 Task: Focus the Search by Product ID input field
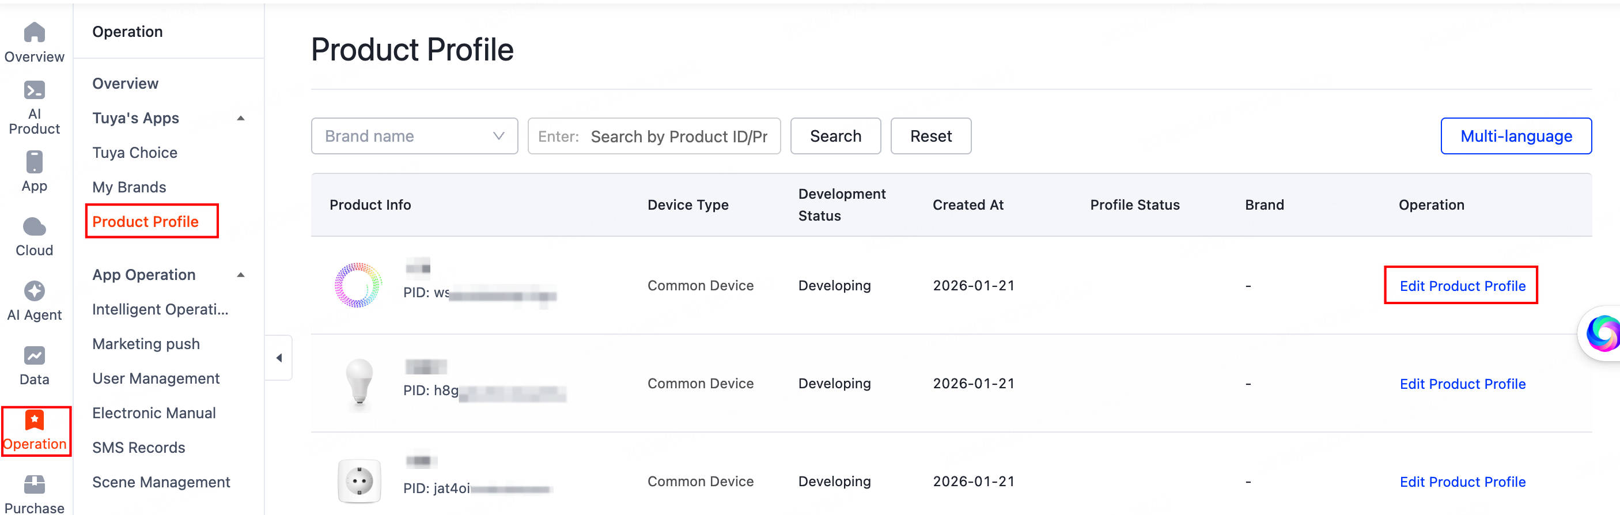coord(678,137)
